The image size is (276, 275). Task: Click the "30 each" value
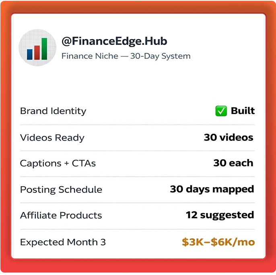click(233, 163)
